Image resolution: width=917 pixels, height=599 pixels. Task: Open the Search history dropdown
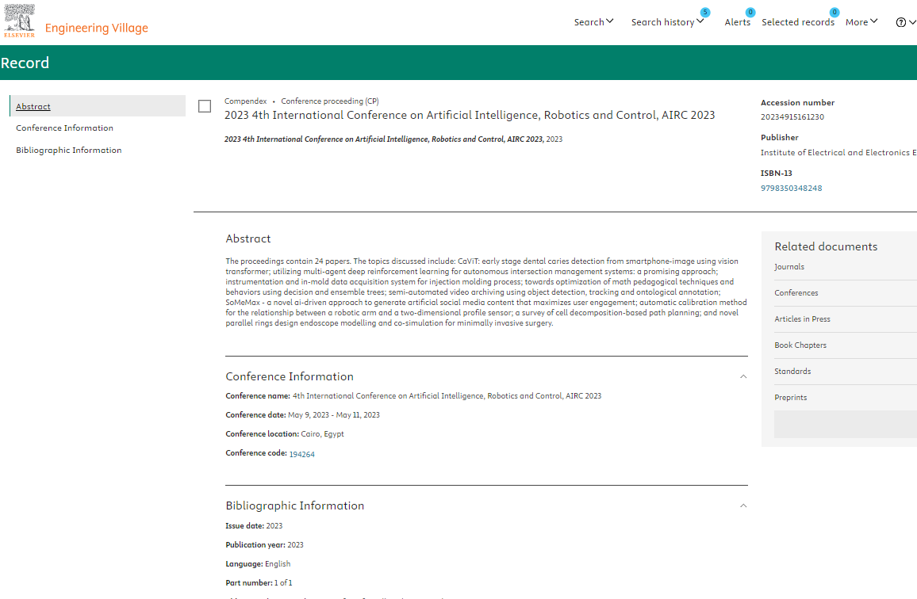pyautogui.click(x=667, y=22)
